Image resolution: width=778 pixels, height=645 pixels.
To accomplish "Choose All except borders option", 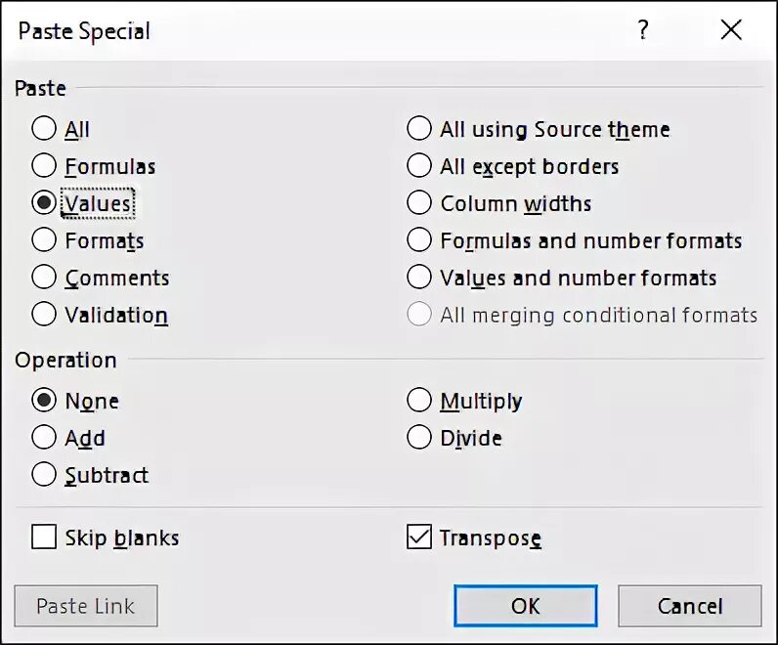I will point(419,166).
